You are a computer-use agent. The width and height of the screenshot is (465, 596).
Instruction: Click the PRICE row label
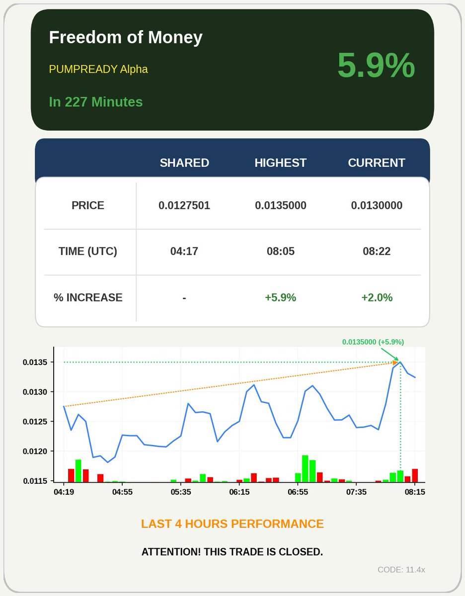[x=88, y=206]
